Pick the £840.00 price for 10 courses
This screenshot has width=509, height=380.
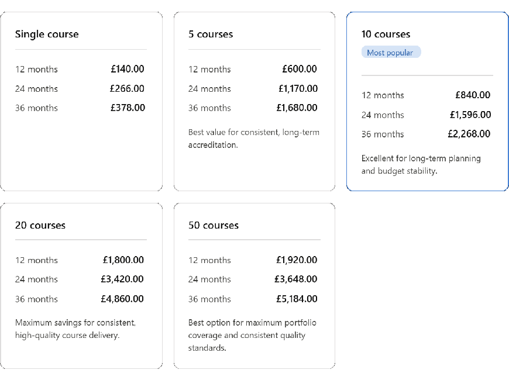coord(473,95)
